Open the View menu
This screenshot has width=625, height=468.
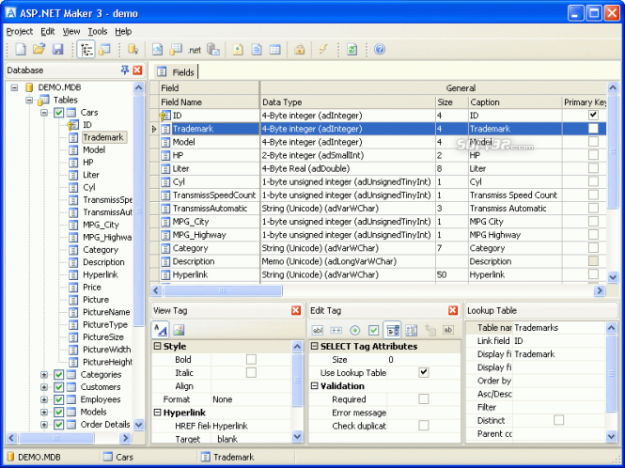tap(71, 31)
